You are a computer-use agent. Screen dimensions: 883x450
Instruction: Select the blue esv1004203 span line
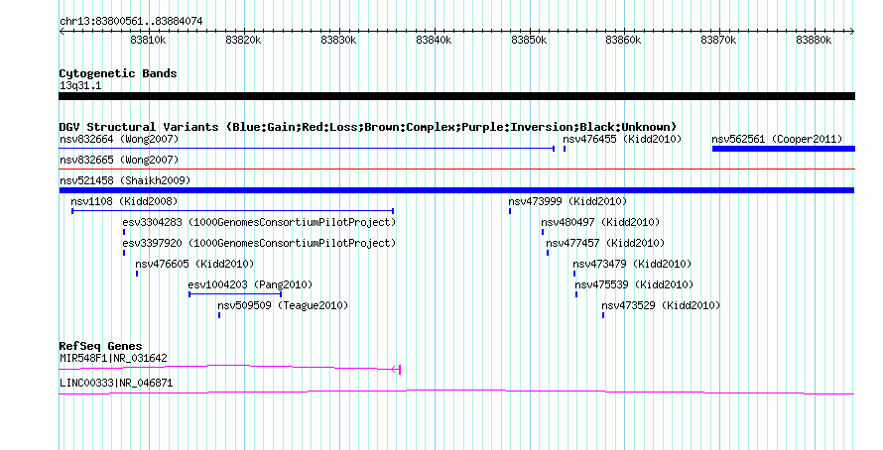tap(235, 294)
